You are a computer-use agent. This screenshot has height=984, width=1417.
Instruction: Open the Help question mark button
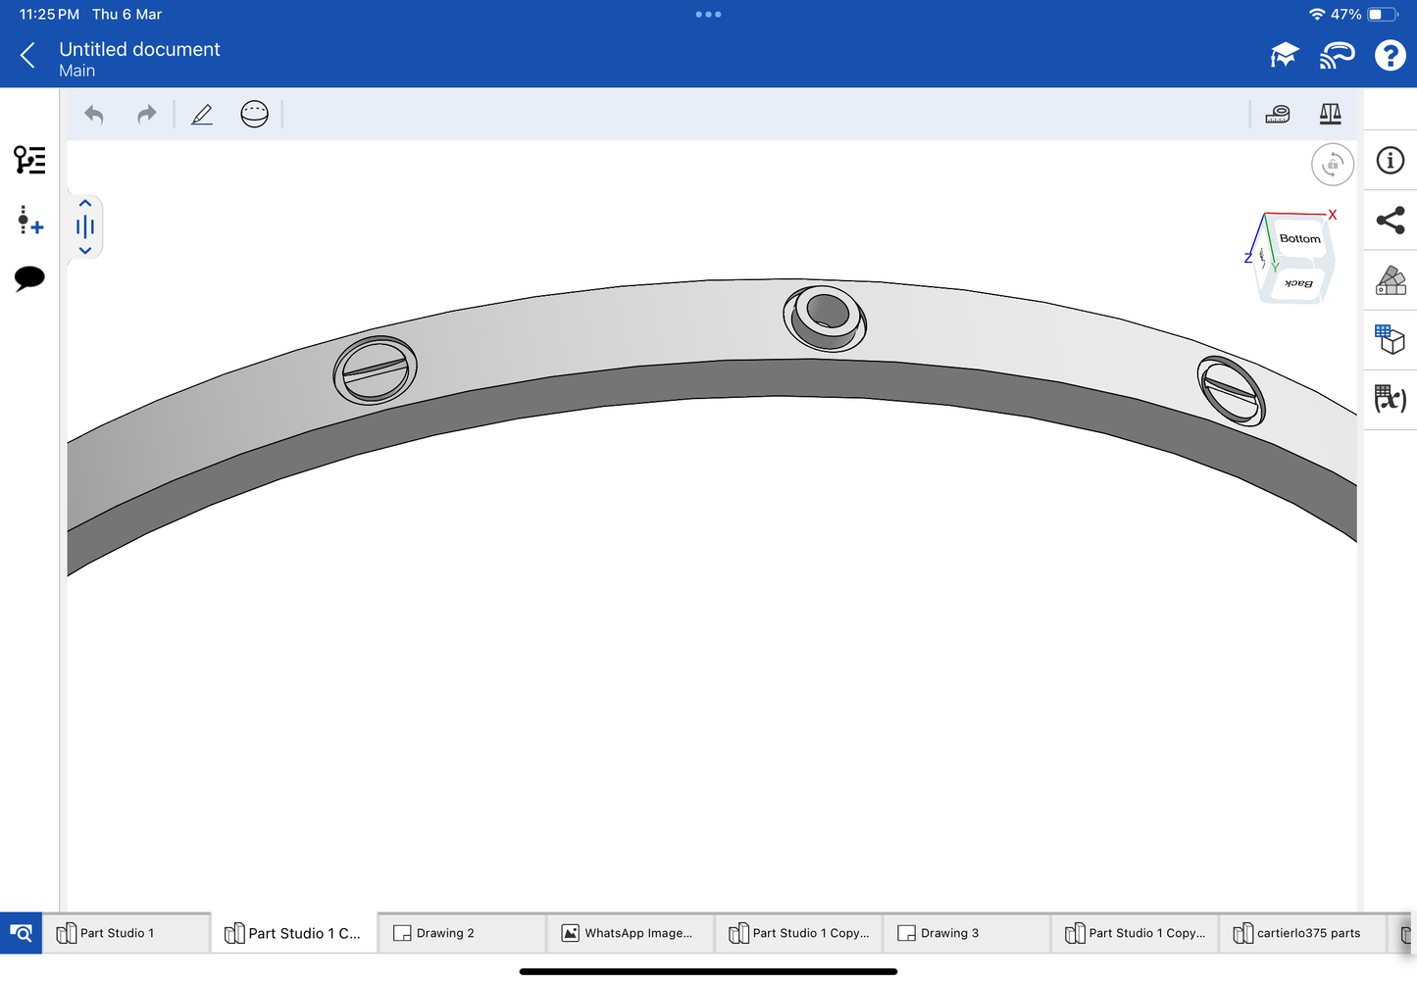pyautogui.click(x=1390, y=56)
